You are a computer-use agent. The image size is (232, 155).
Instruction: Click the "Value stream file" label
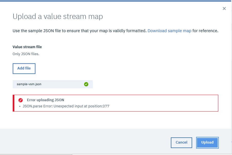pyautogui.click(x=27, y=47)
